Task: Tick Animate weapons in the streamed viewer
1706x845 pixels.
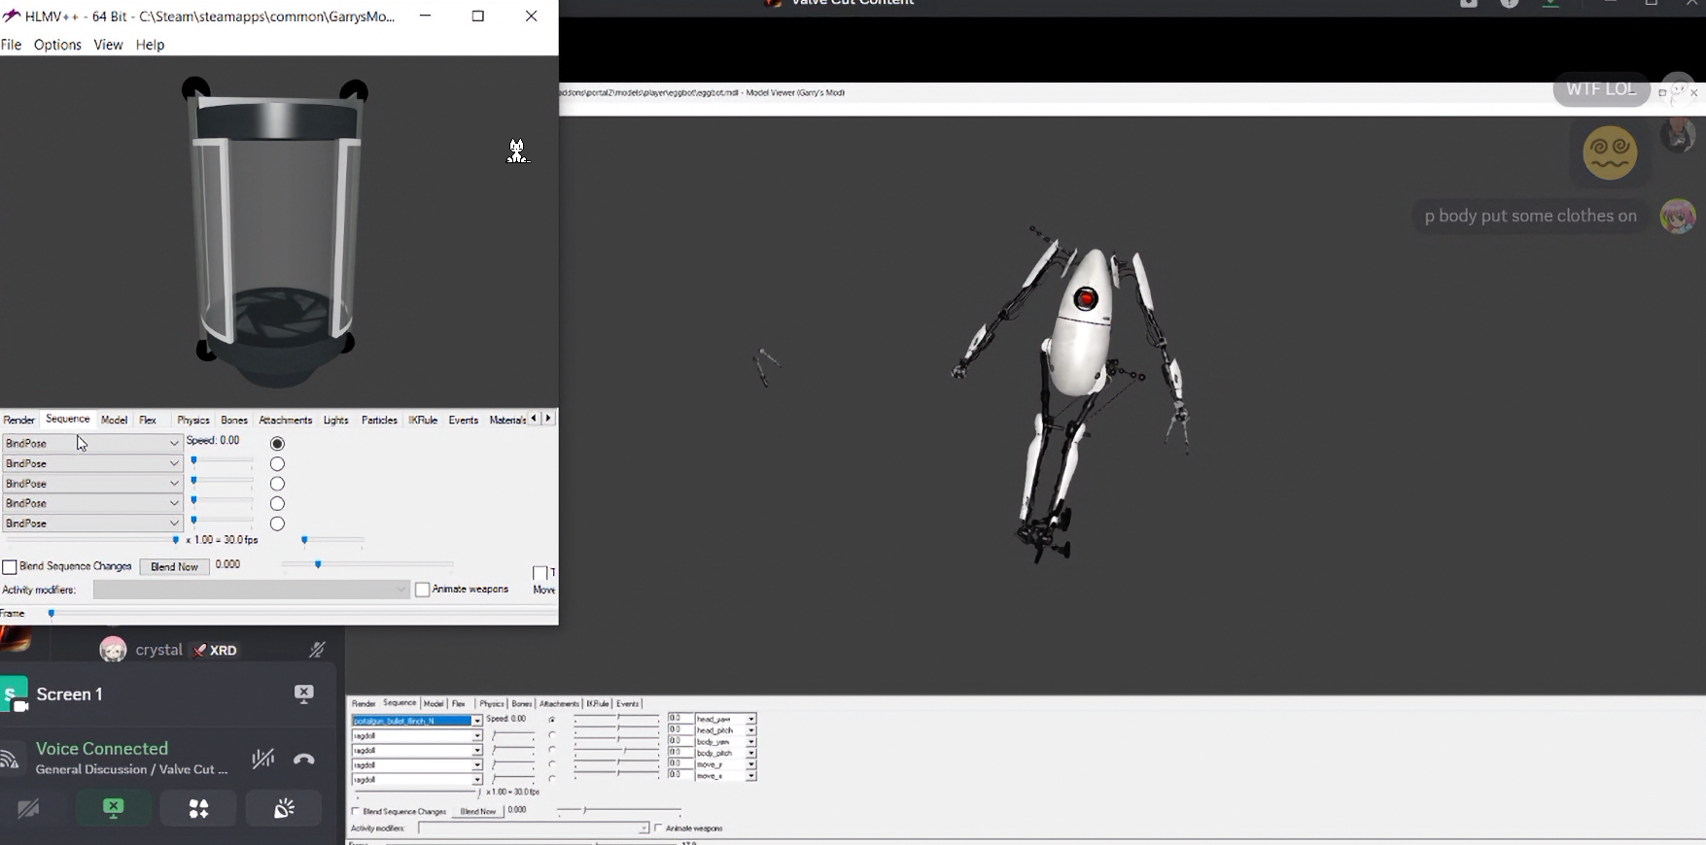Action: click(x=658, y=828)
